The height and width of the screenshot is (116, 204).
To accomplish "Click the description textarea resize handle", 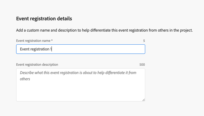I will [143, 100].
